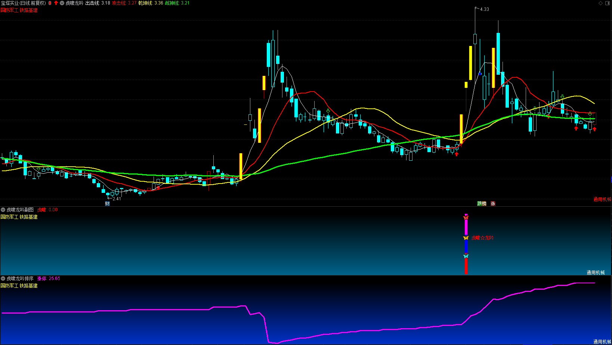Click the hollow candle topped by the 4.33 label

475,39
